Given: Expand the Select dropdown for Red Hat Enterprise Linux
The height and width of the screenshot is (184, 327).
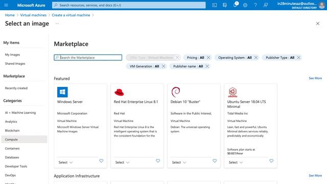Looking at the screenshot, I should (x=122, y=163).
